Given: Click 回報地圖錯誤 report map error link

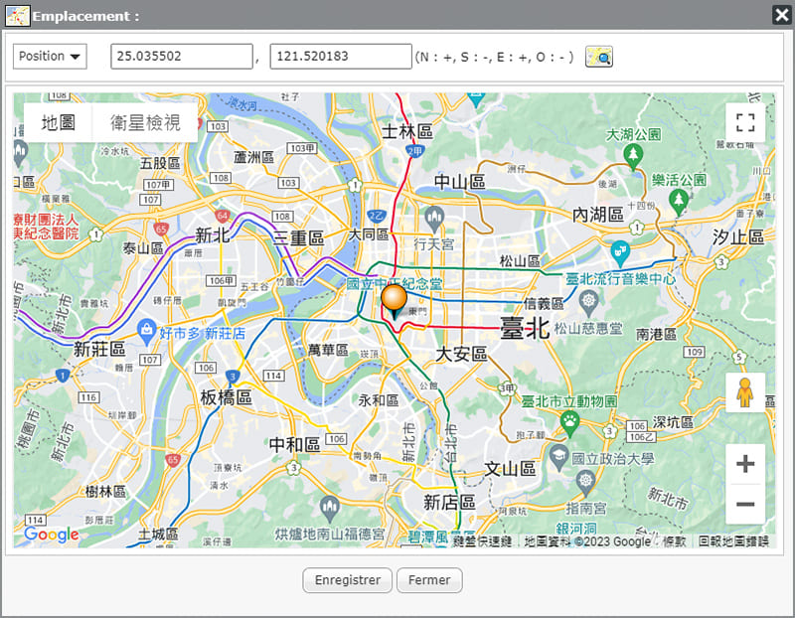Looking at the screenshot, I should point(733,541).
